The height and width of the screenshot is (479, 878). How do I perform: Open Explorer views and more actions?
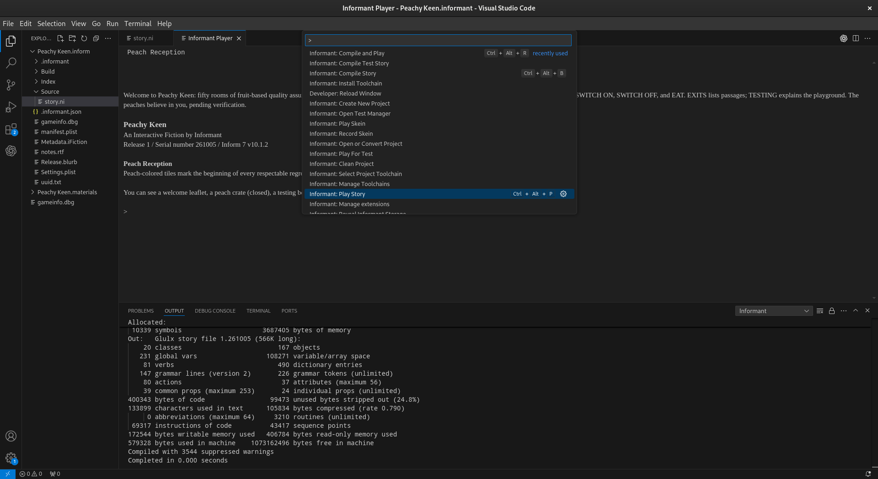108,38
